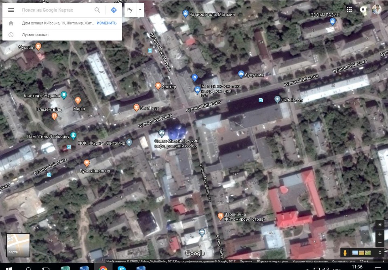Open the Ру input language dropdown arrow
Image resolution: width=388 pixels, height=270 pixels.
(x=140, y=10)
